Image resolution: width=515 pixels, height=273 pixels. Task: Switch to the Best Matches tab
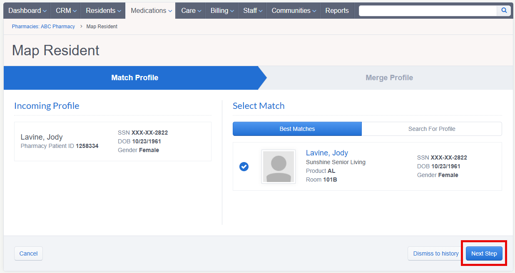(297, 129)
